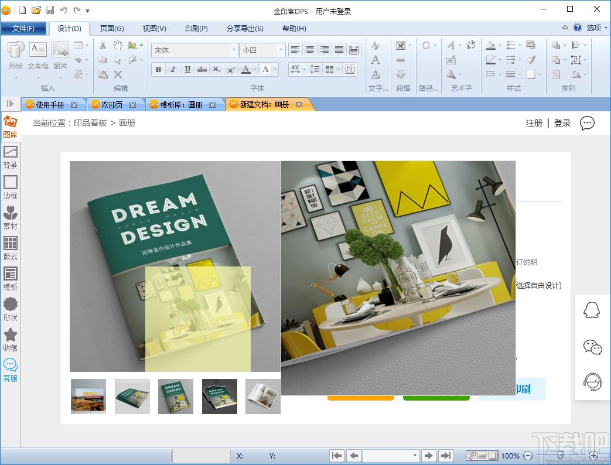
Task: Open the page number dropdown in status bar
Action: pos(415,455)
